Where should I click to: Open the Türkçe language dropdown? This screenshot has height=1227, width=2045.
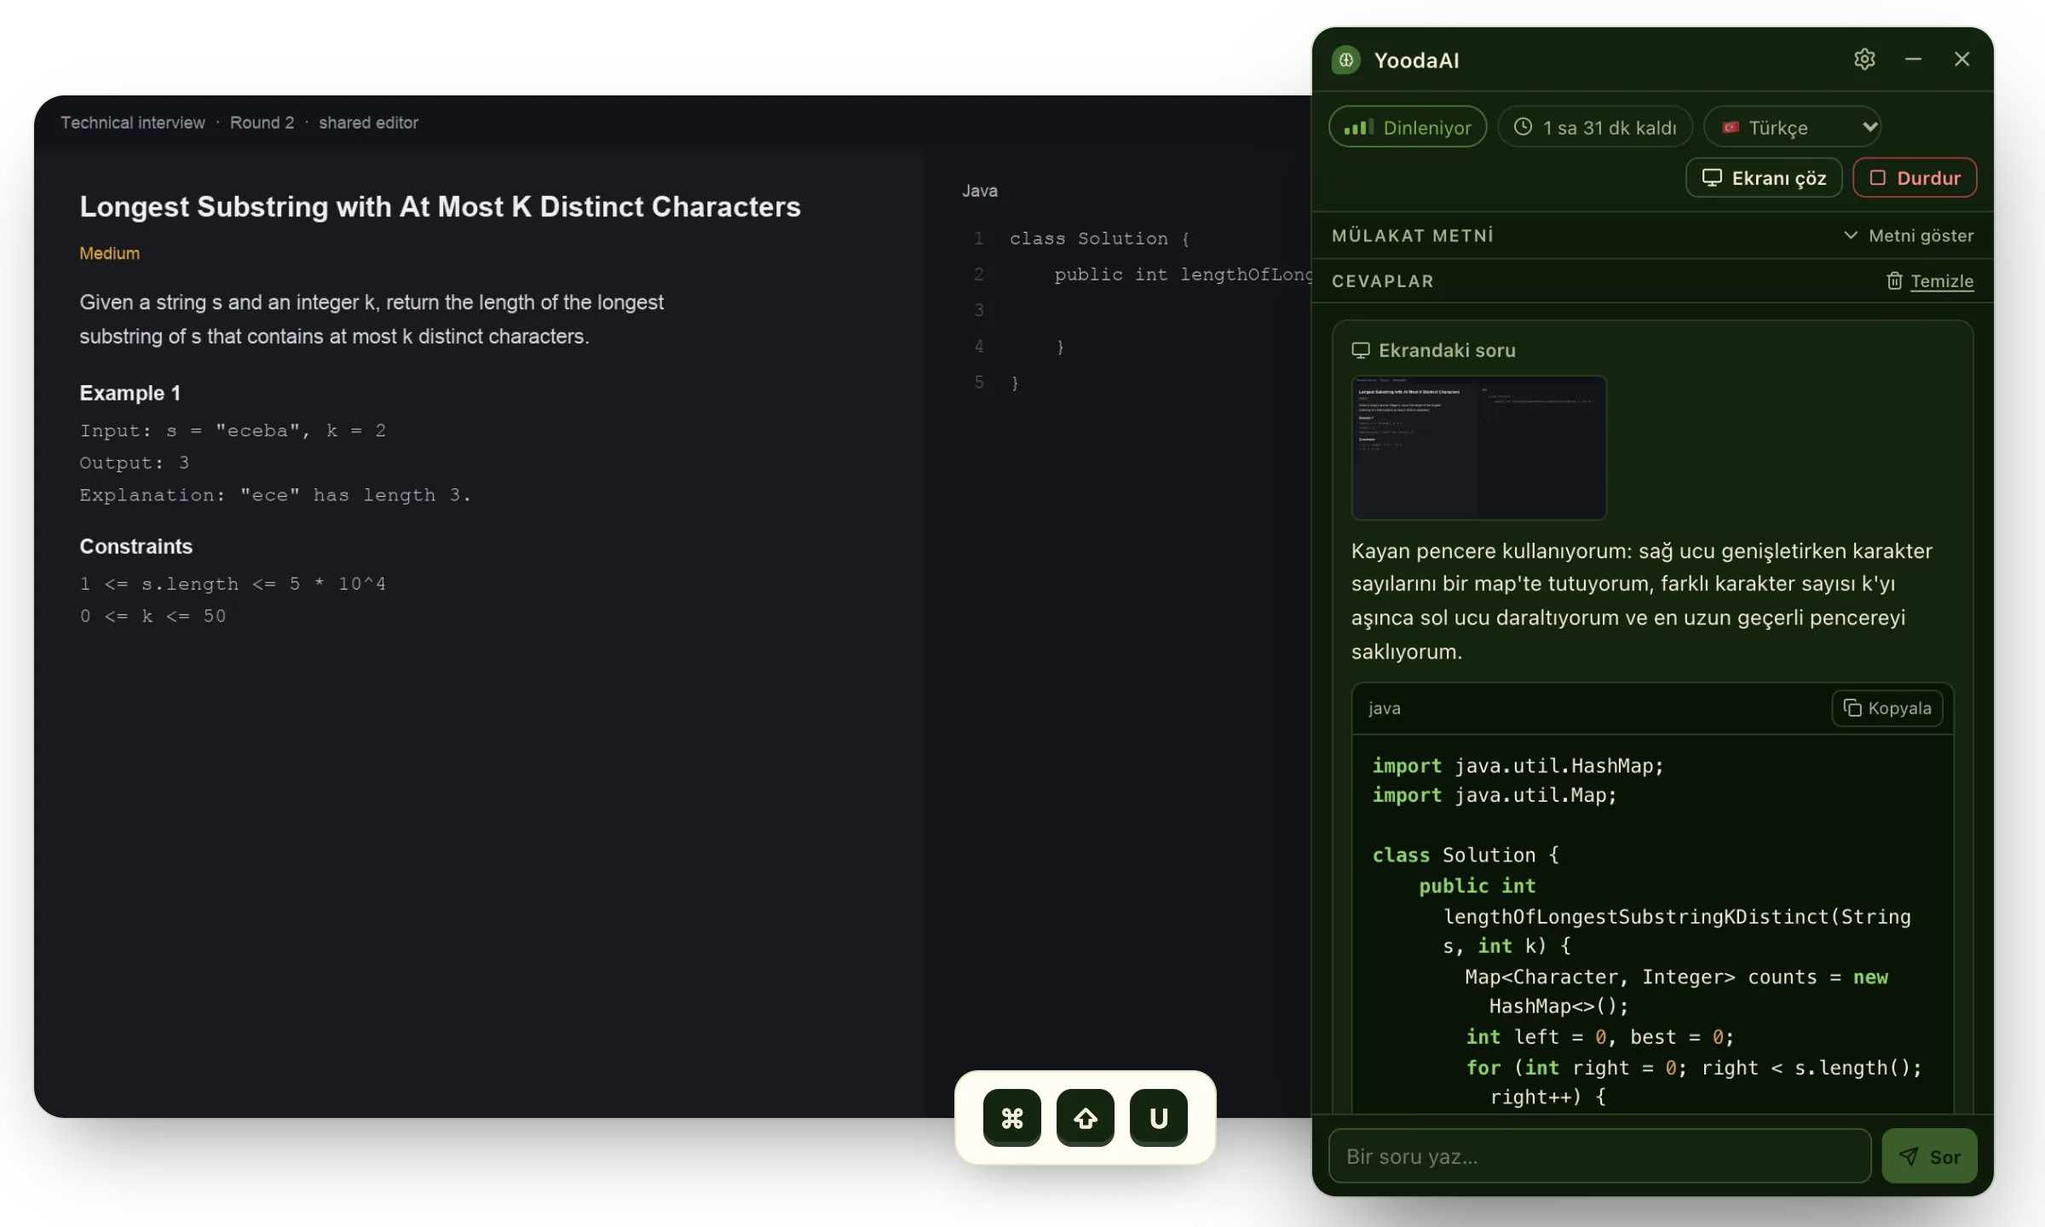[1792, 127]
